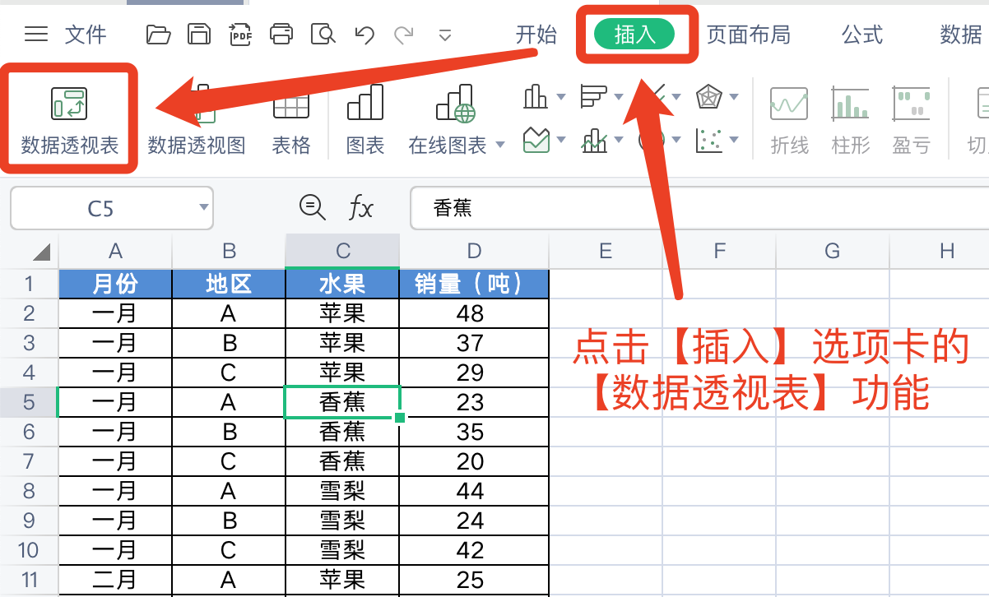Expand the bar chart dropdown arrow
Image resolution: width=989 pixels, height=597 pixels.
coord(619,97)
